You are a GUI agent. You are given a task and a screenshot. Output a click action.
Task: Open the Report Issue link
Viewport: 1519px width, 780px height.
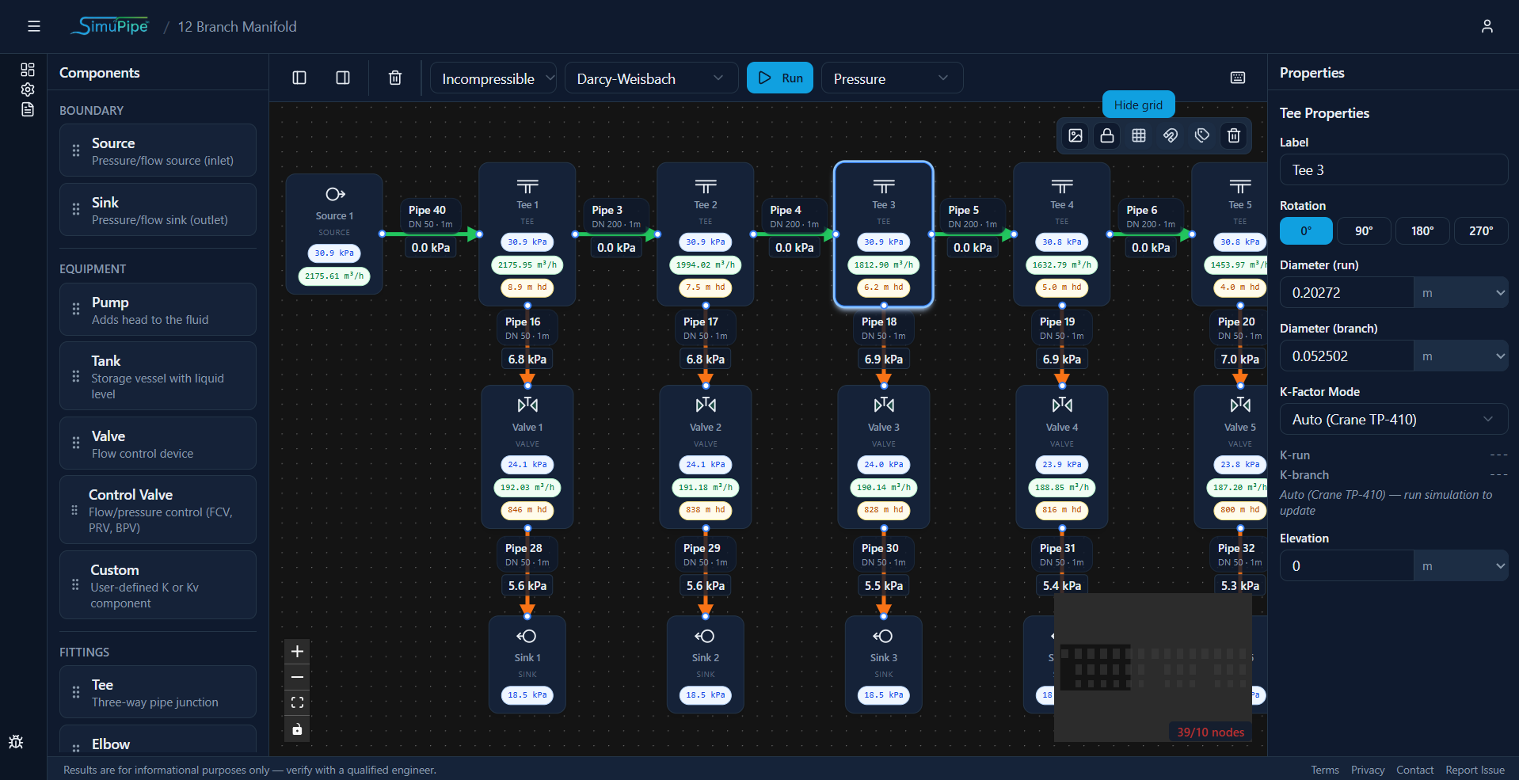(x=1475, y=770)
